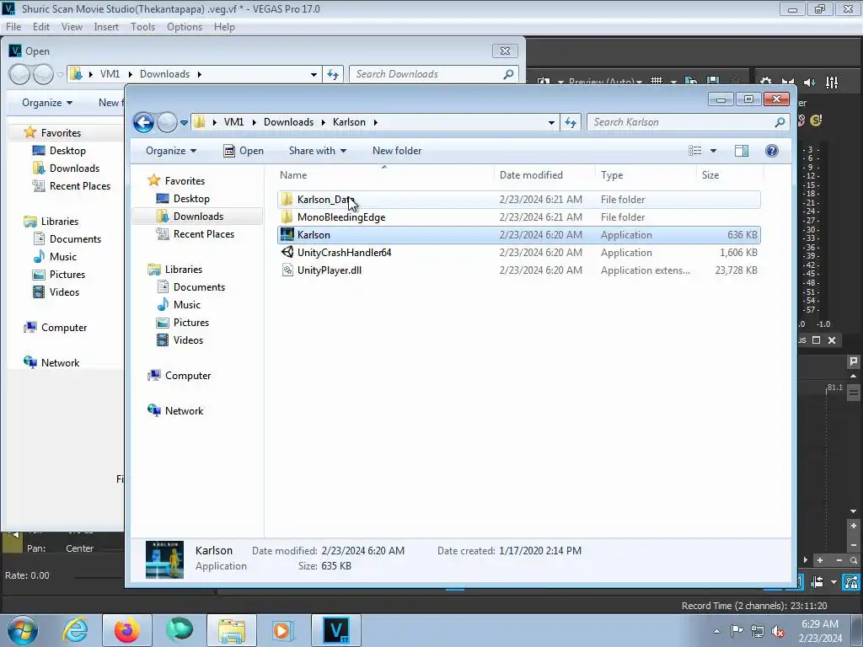863x647 pixels.
Task: Refresh the Karlson folder view
Action: 571,122
